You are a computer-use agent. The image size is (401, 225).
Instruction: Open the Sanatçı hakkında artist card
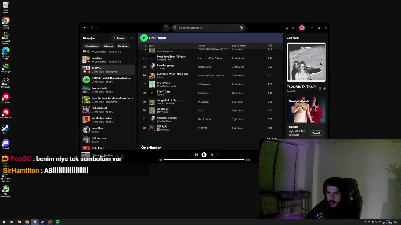(x=306, y=117)
